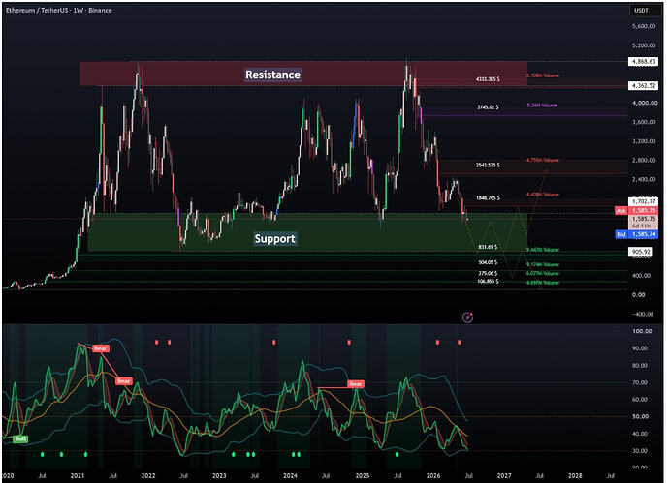The width and height of the screenshot is (668, 483).
Task: Select the Resistance zone label
Action: [x=272, y=75]
